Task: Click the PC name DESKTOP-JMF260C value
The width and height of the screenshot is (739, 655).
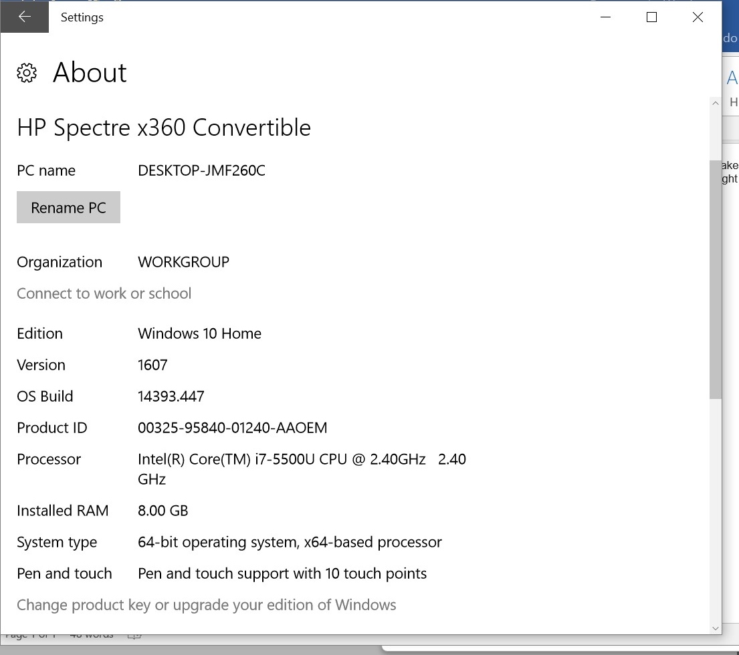Action: coord(201,170)
